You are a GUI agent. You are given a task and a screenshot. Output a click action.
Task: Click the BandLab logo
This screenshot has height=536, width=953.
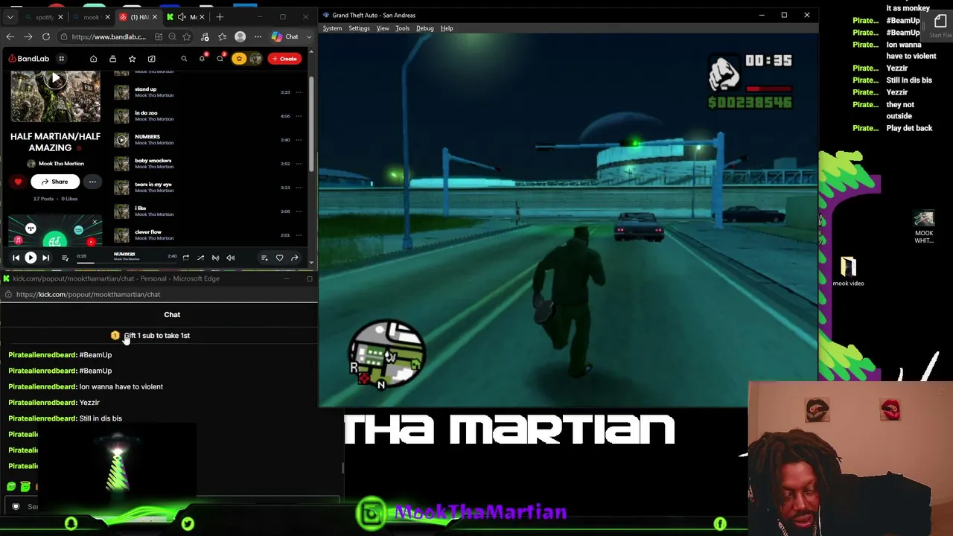tap(29, 59)
